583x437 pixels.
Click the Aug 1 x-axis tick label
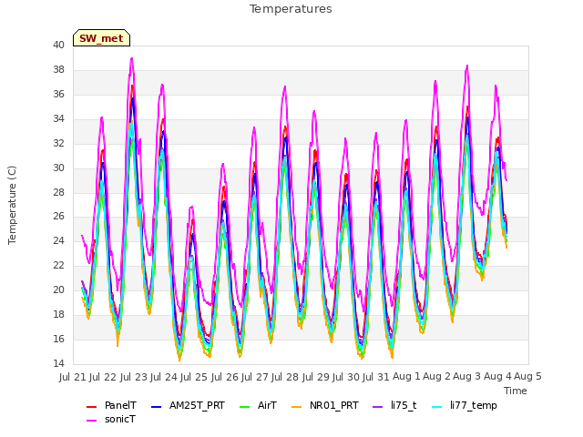407,377
